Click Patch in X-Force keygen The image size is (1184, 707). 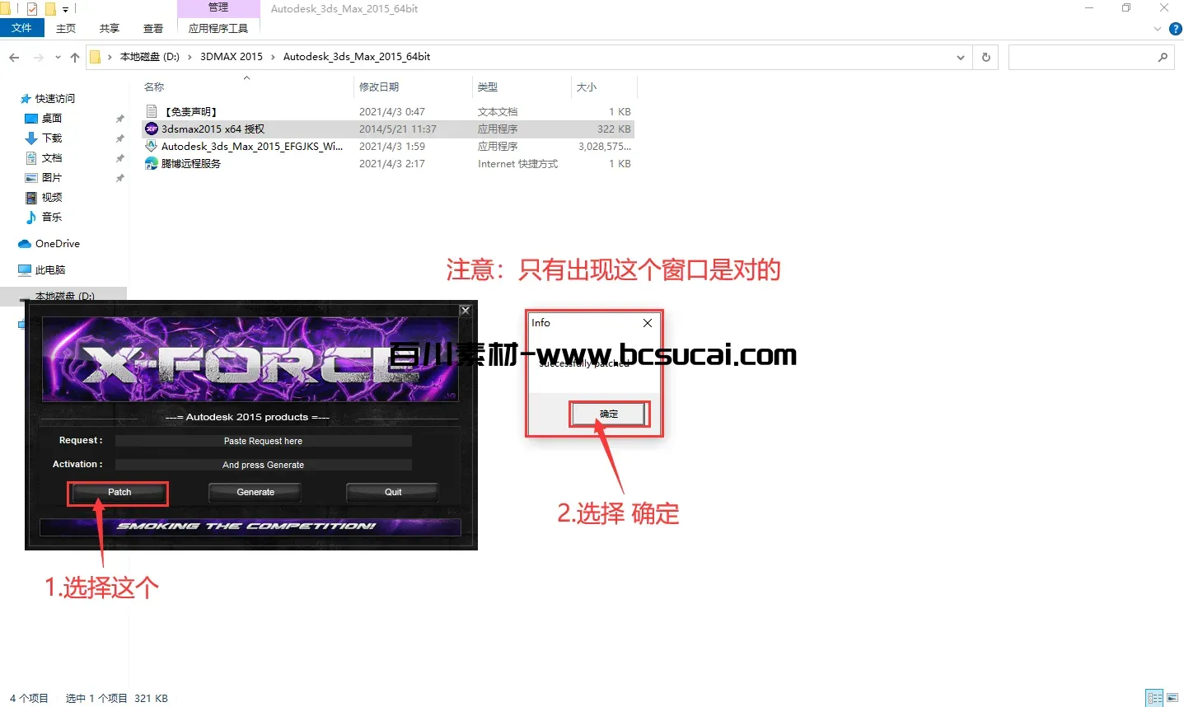click(x=119, y=492)
